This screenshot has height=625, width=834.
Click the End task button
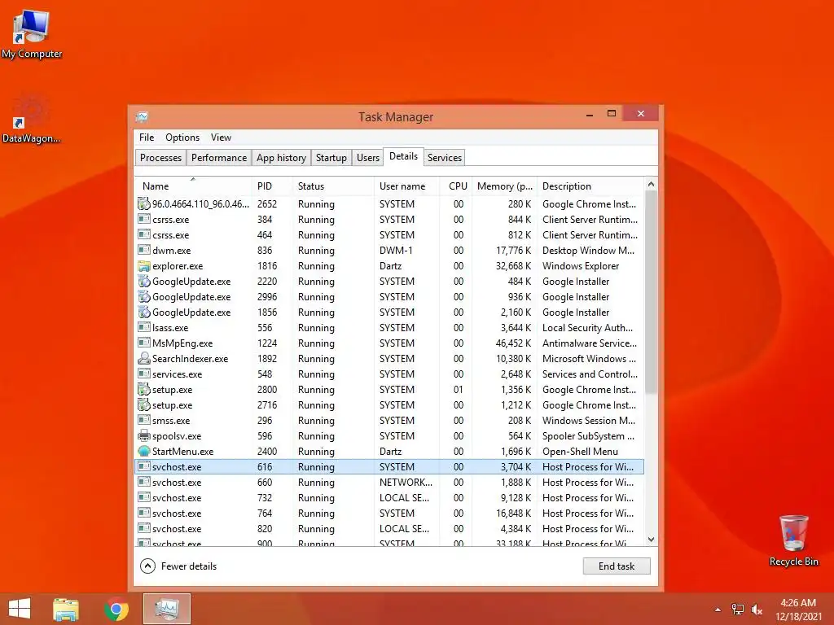tap(617, 566)
